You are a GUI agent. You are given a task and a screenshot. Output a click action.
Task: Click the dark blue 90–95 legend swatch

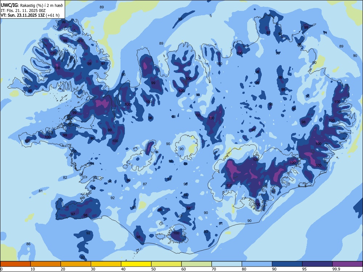click(x=287, y=264)
